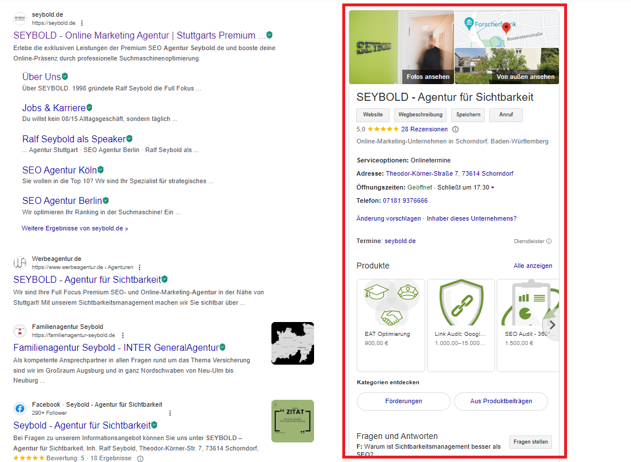631x462 pixels.
Task: Show next products with right chevron
Action: pos(552,325)
